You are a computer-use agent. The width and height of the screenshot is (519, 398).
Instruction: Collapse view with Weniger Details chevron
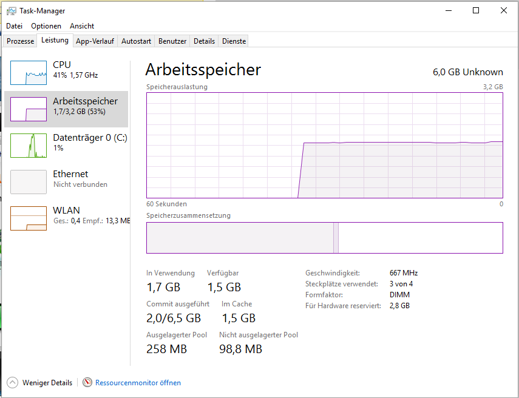pyautogui.click(x=12, y=382)
